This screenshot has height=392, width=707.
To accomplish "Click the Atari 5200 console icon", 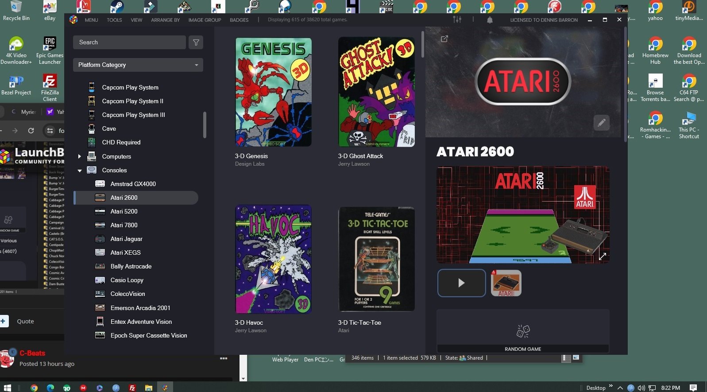I will [100, 211].
